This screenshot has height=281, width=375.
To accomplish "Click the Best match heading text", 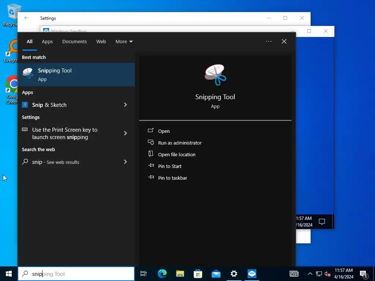I will [34, 57].
